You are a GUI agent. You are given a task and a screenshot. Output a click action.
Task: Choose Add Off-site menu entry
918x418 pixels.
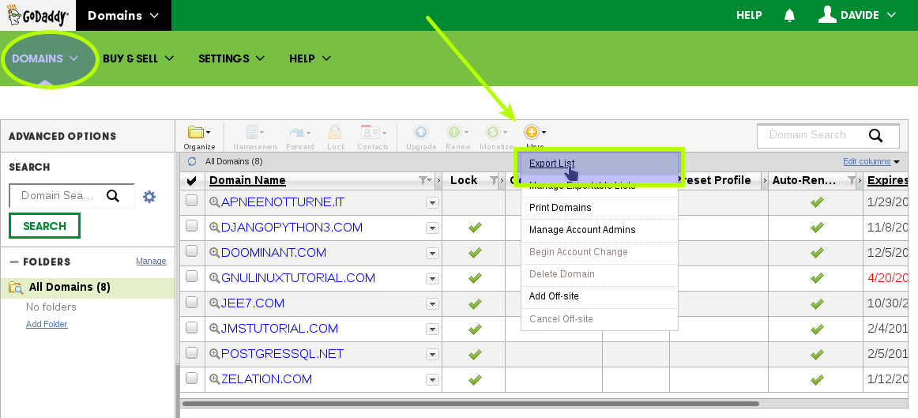tap(600, 296)
